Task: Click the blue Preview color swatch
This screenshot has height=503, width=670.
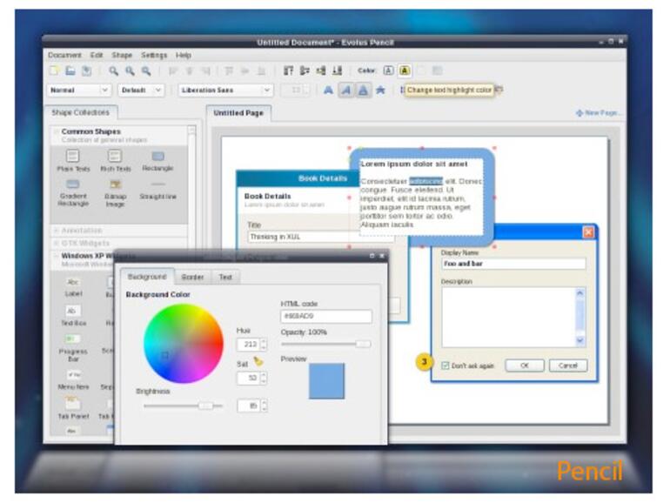Action: [x=326, y=381]
